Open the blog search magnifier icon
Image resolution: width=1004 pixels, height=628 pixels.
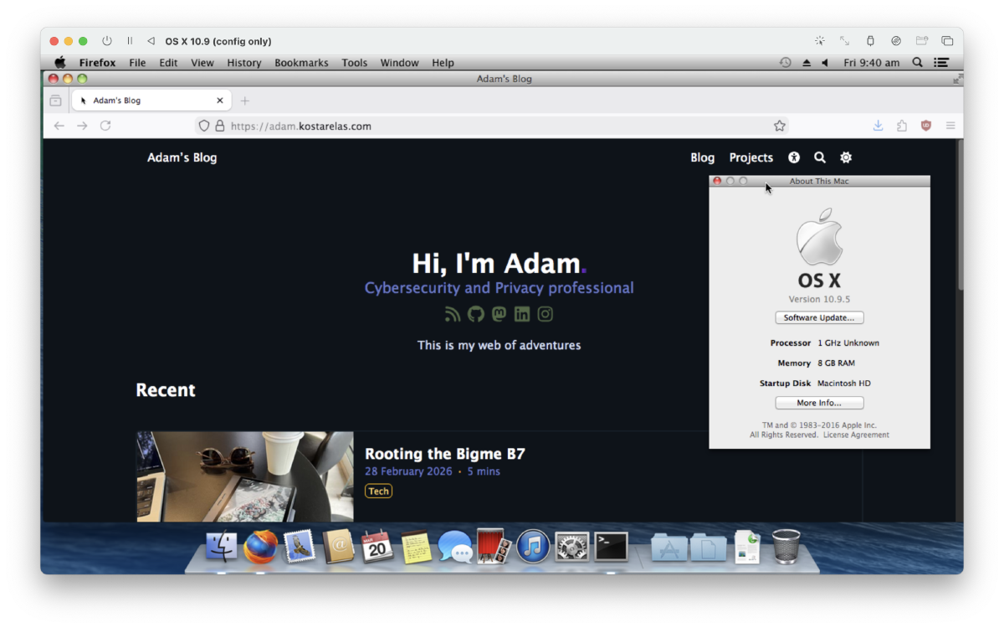pyautogui.click(x=820, y=157)
